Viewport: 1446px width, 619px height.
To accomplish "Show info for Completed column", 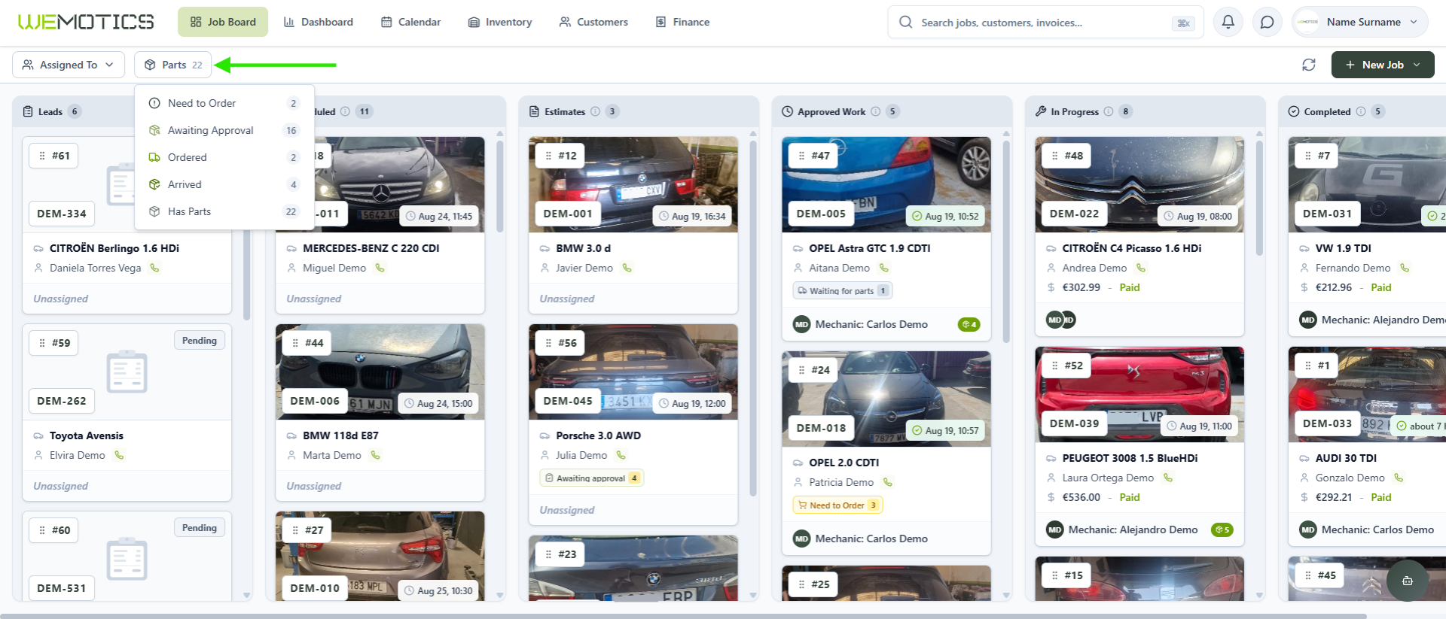I will (1361, 111).
